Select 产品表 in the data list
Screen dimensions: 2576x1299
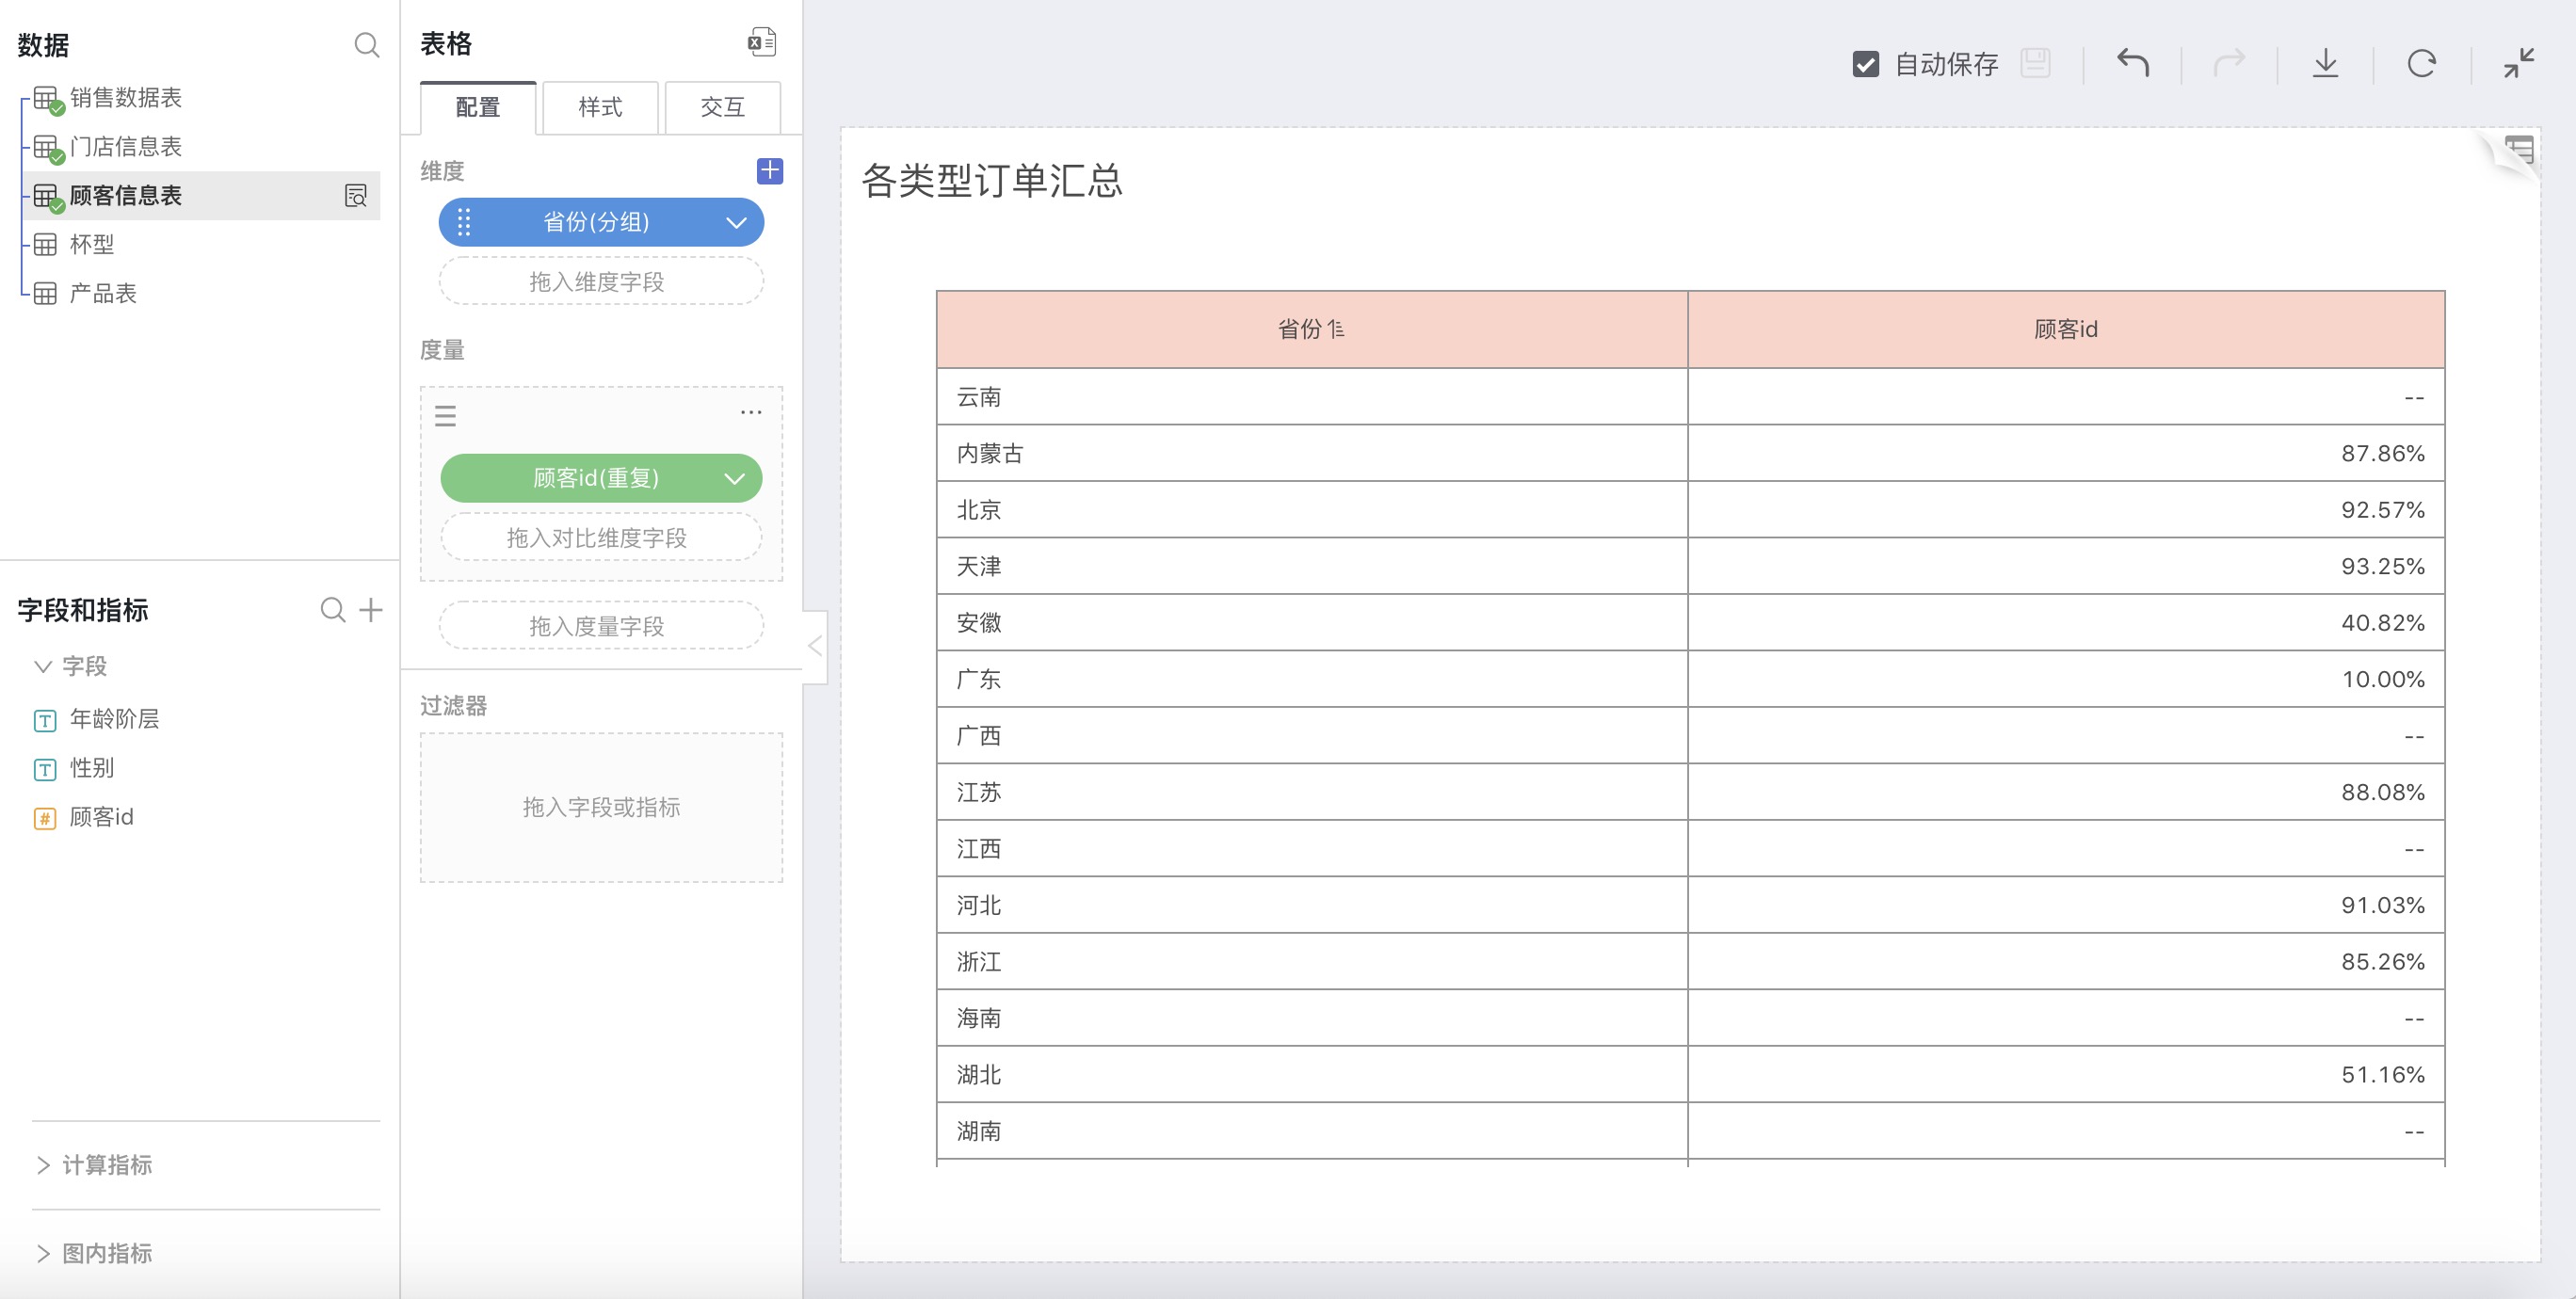(x=102, y=294)
